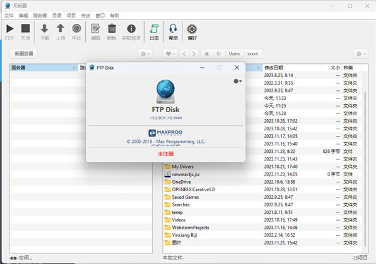Viewport: 376px width, 264px height.
Task: Open the 服务器 menu
Action: [x=39, y=14]
